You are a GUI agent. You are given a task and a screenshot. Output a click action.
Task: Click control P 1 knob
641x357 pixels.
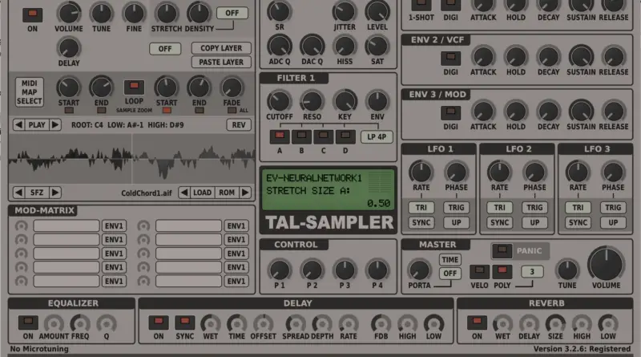coord(280,270)
